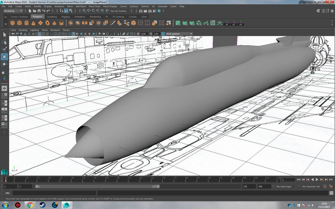Viewport: 335px width, 209px height.
Task: Create a polygon cone from the shelf
Action: click(33, 23)
